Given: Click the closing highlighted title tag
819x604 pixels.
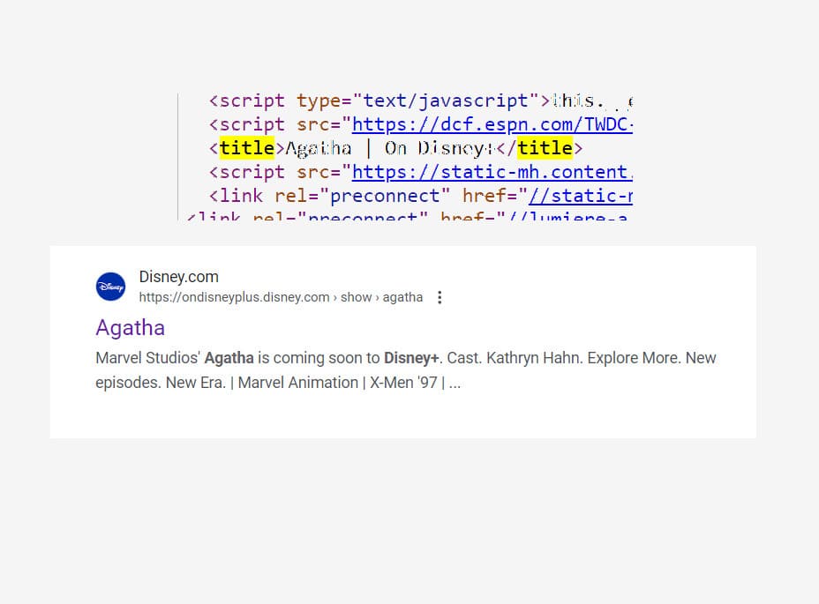Looking at the screenshot, I should click(x=545, y=148).
